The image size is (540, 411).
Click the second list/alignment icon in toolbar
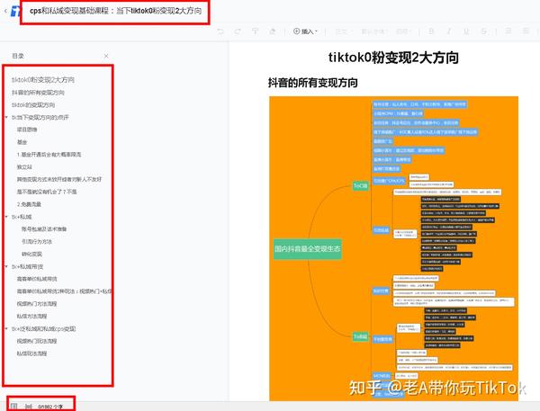(526, 31)
